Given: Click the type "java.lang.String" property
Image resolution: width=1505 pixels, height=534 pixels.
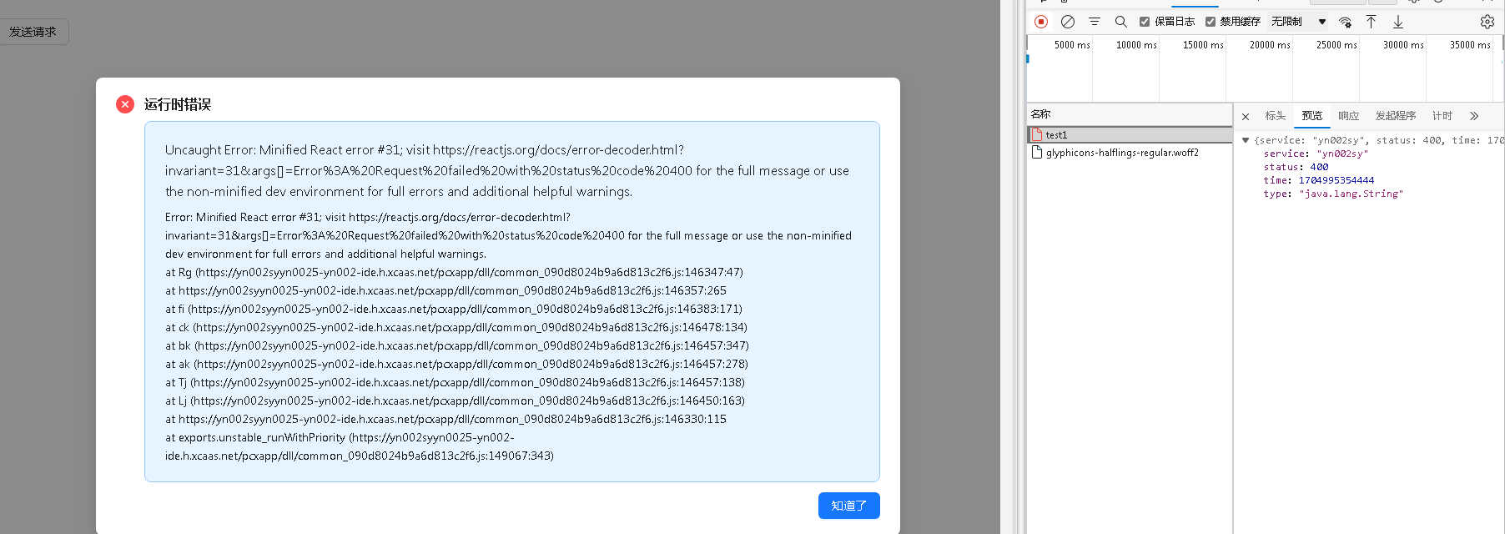Looking at the screenshot, I should (x=1333, y=194).
